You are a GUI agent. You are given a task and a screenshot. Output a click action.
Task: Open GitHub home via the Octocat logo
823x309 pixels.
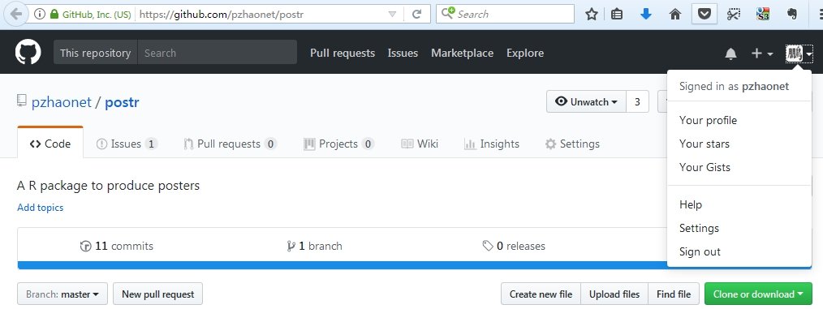click(28, 53)
